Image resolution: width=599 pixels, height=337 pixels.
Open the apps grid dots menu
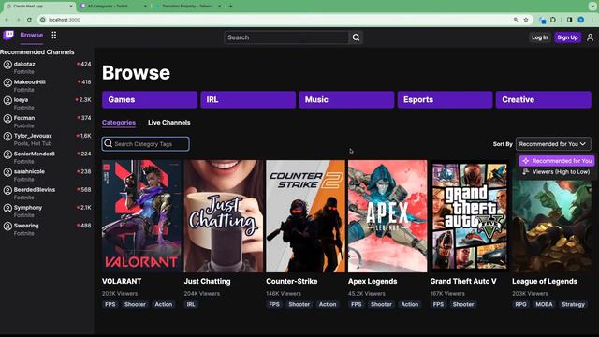[54, 36]
